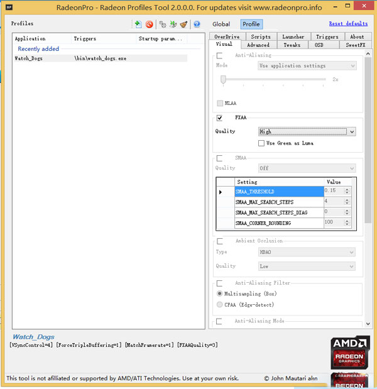Viewport: 377px width, 389px height.
Task: Click the [VSyncControl=4] summary text
Action: pos(31,345)
